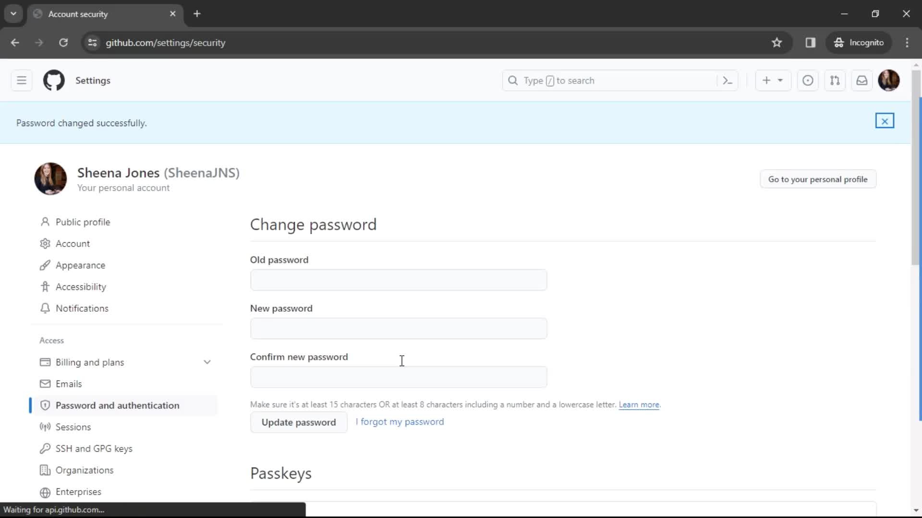The width and height of the screenshot is (922, 518).
Task: Click the Billing credit card icon
Action: (45, 362)
